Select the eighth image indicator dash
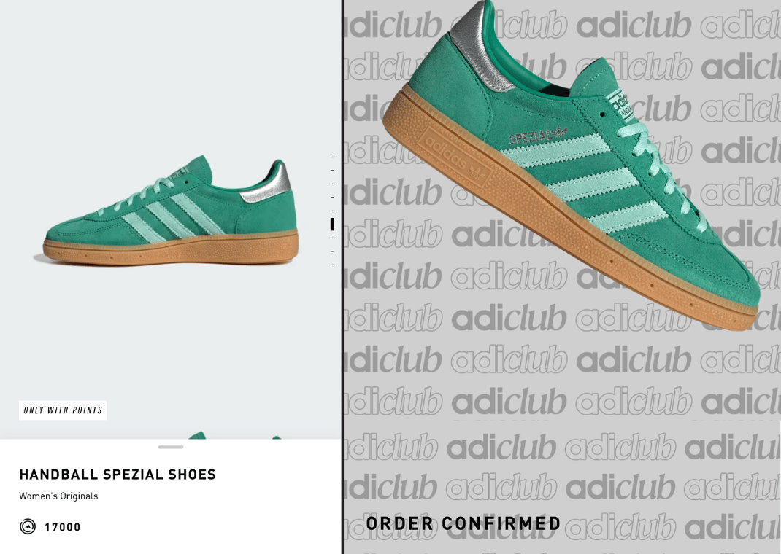781x554 pixels. [331, 251]
